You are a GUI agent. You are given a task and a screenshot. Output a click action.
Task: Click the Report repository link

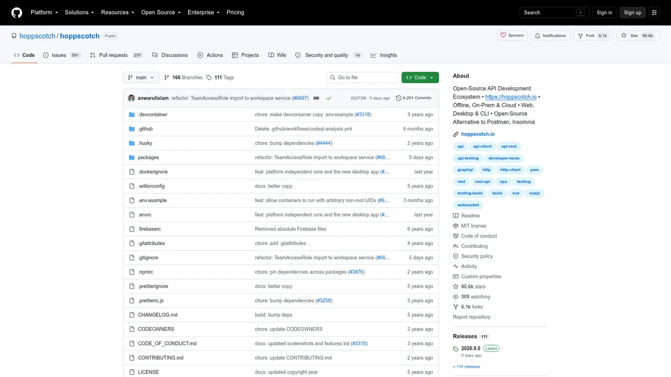(x=472, y=317)
